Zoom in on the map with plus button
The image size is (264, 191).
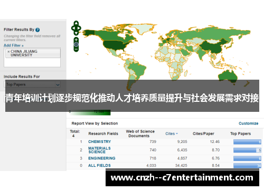76,40
